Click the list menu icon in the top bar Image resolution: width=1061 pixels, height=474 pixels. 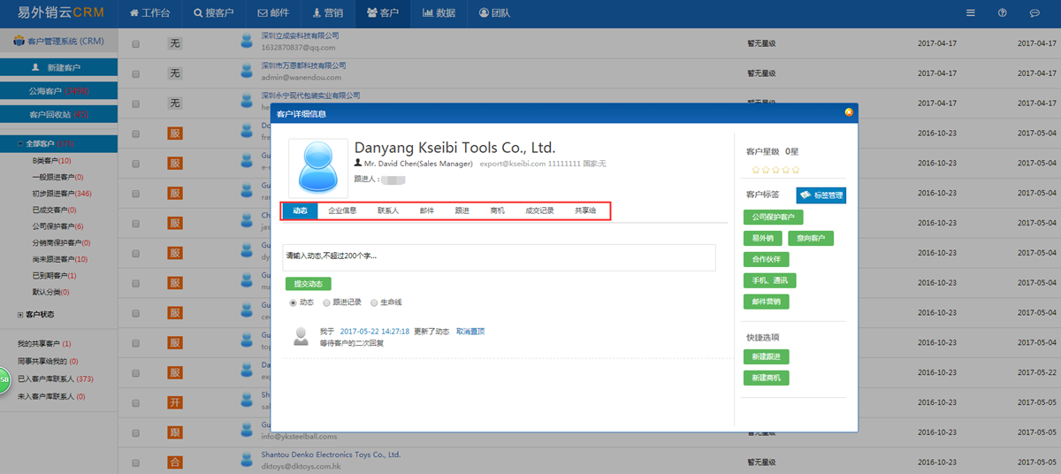[x=971, y=13]
